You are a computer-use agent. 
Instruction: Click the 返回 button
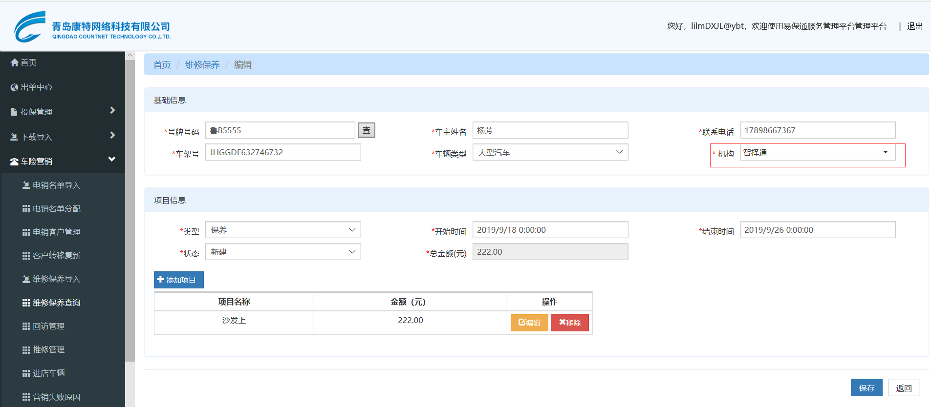click(904, 387)
